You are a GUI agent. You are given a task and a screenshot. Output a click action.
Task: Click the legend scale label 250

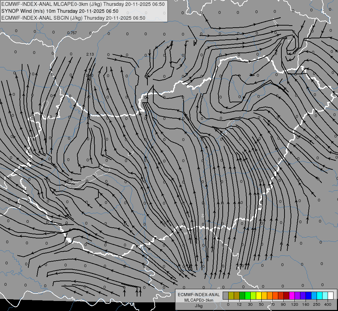point(317,304)
